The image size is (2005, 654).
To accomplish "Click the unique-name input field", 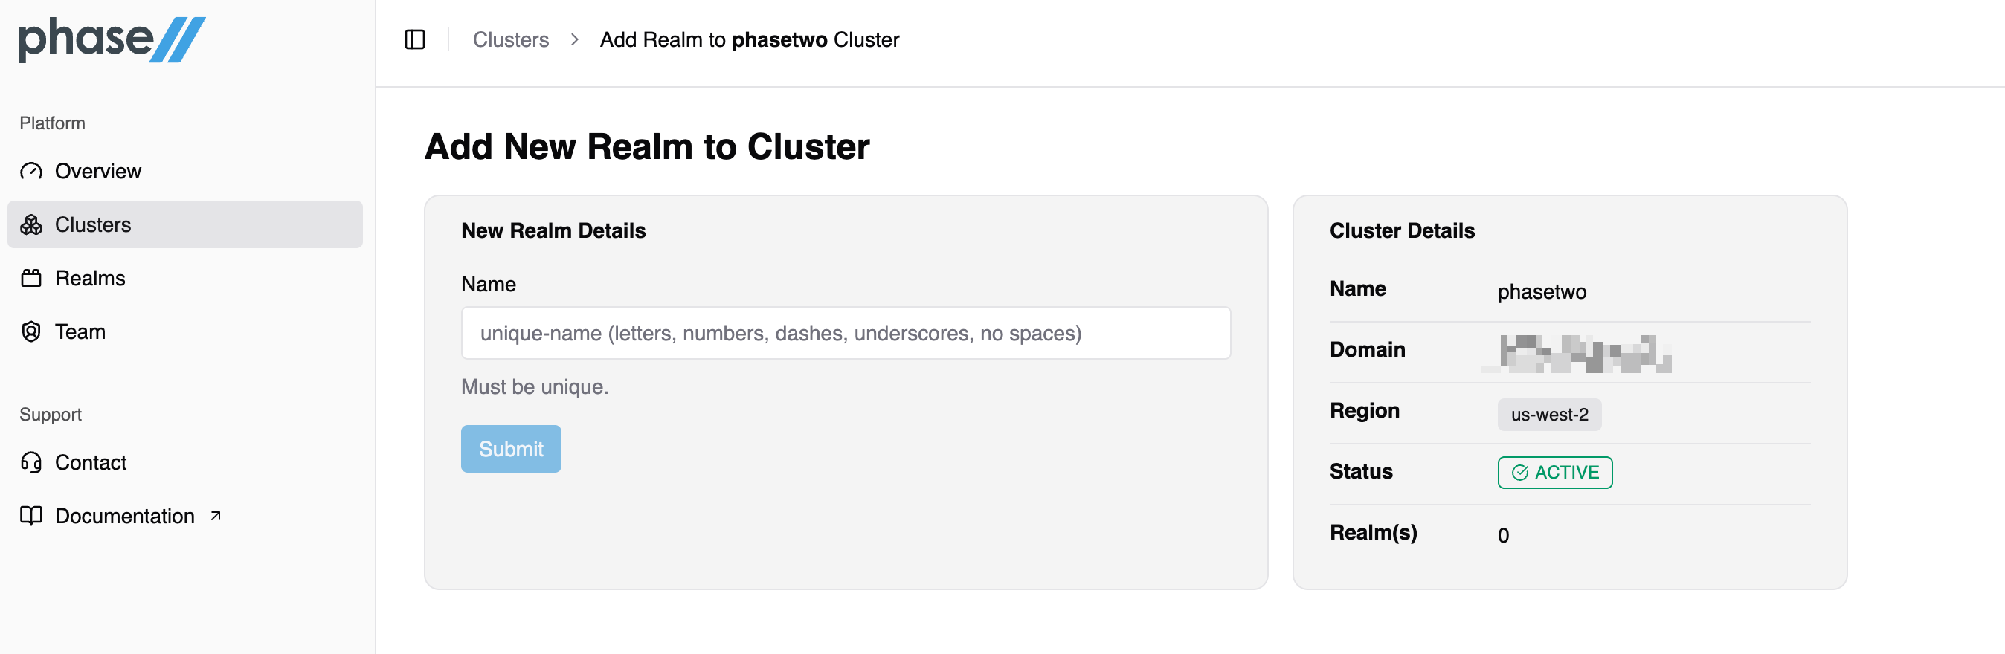I will point(845,333).
